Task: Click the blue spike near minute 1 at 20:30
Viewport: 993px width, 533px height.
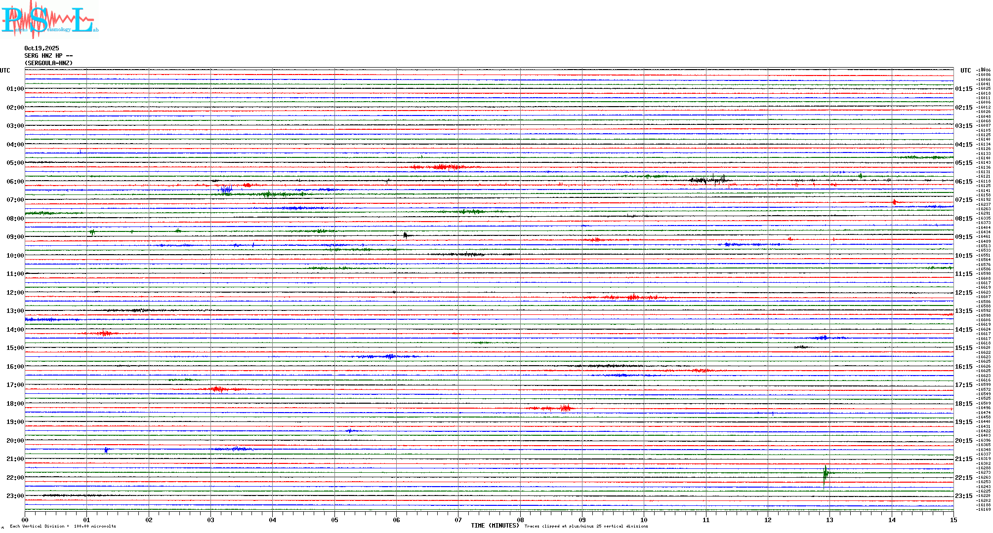Action: tap(106, 450)
